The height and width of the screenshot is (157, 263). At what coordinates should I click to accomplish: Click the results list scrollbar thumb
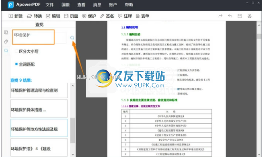(x=73, y=130)
